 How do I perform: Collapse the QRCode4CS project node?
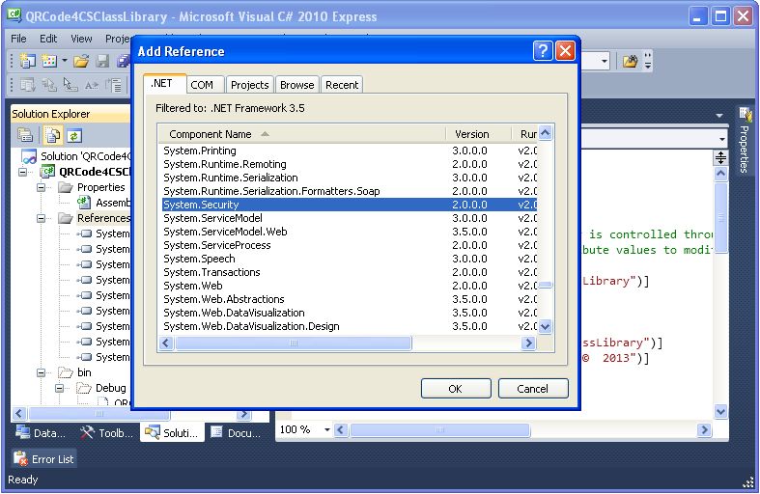pyautogui.click(x=23, y=172)
